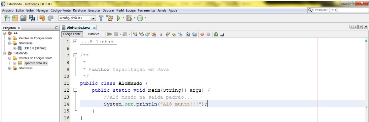
Task: Open the config. default dropdown
Action: tap(77, 18)
